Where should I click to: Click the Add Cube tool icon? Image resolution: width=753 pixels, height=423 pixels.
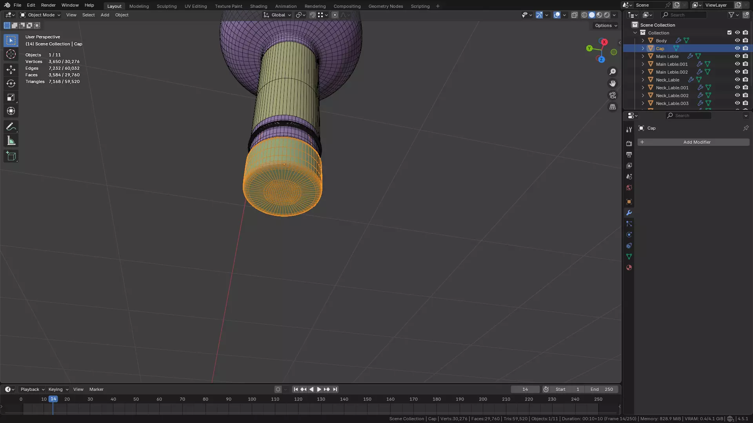(11, 156)
